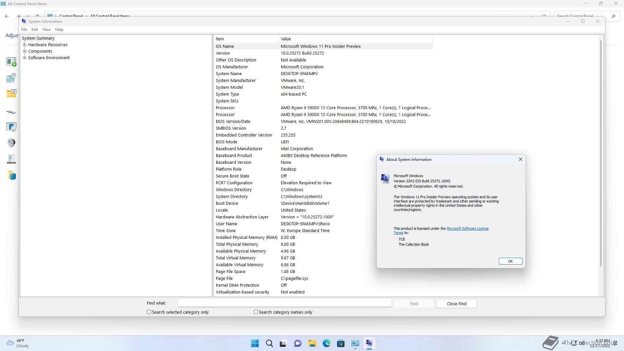Select the OS Name row
Screen dimensions: 624x351
[x=323, y=46]
